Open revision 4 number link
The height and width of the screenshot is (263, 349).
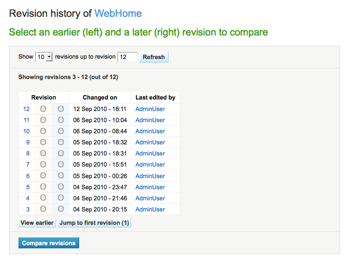click(28, 198)
